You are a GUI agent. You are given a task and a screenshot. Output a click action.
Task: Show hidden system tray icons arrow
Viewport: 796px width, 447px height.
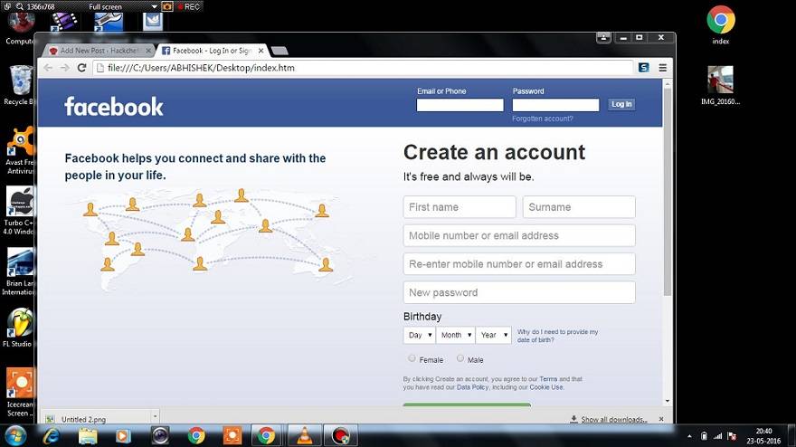coord(689,436)
